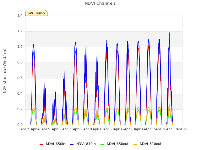
Task: Click the green NDVI_650out legend swatch
Action: coord(102,144)
